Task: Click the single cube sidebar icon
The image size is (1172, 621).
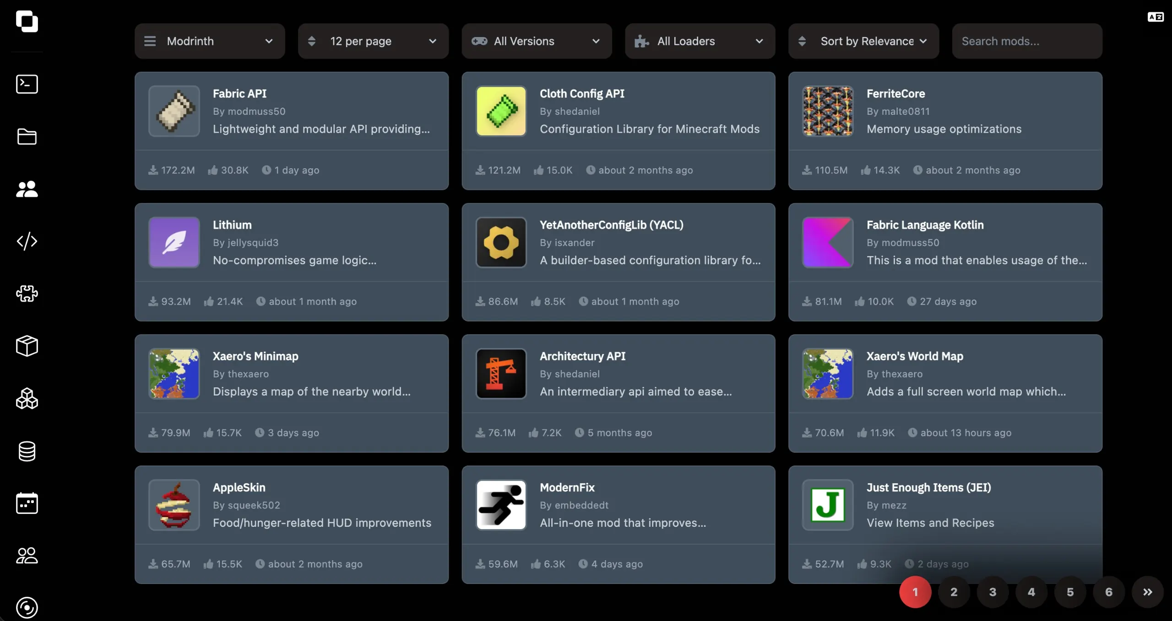Action: pyautogui.click(x=27, y=346)
